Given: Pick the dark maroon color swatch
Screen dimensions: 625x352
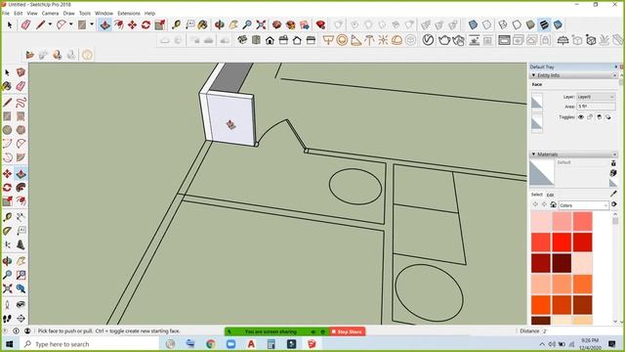Looking at the screenshot, I should [562, 263].
